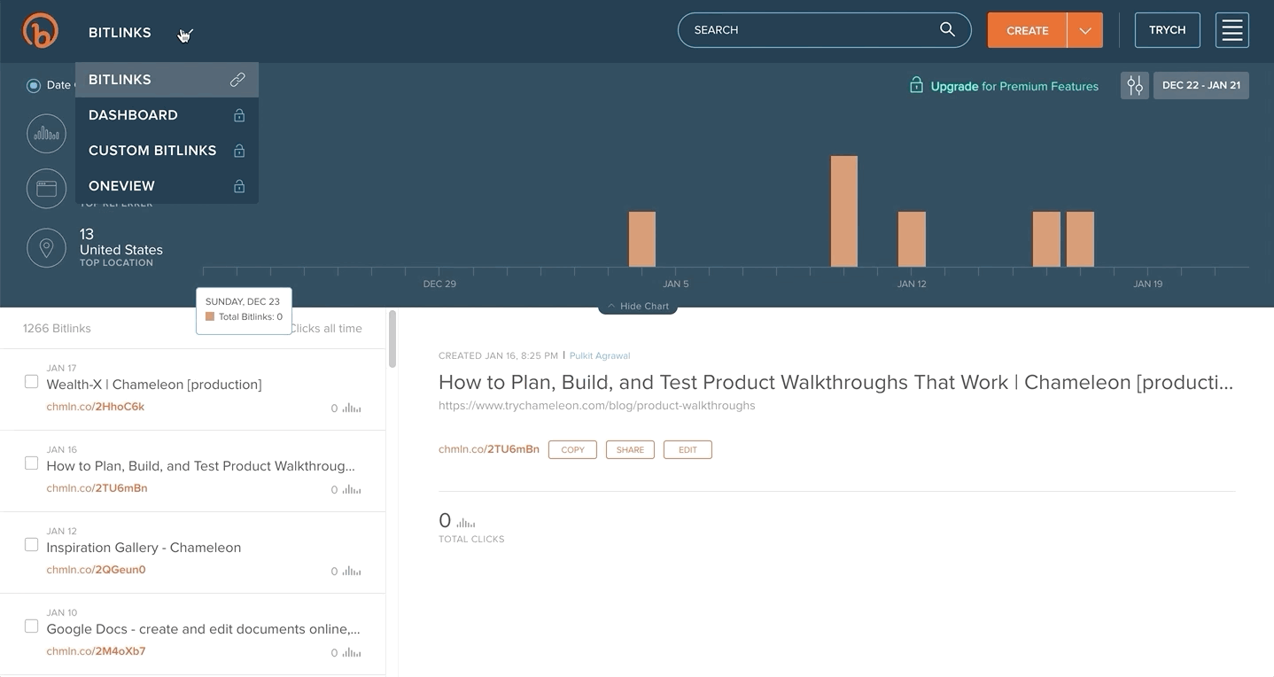
Task: Click the detail pane bitlink headline
Action: (x=835, y=383)
